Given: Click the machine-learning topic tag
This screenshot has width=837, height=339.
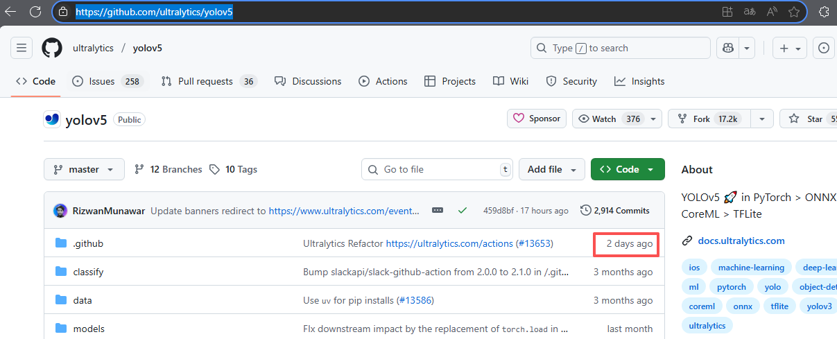Looking at the screenshot, I should coord(751,268).
